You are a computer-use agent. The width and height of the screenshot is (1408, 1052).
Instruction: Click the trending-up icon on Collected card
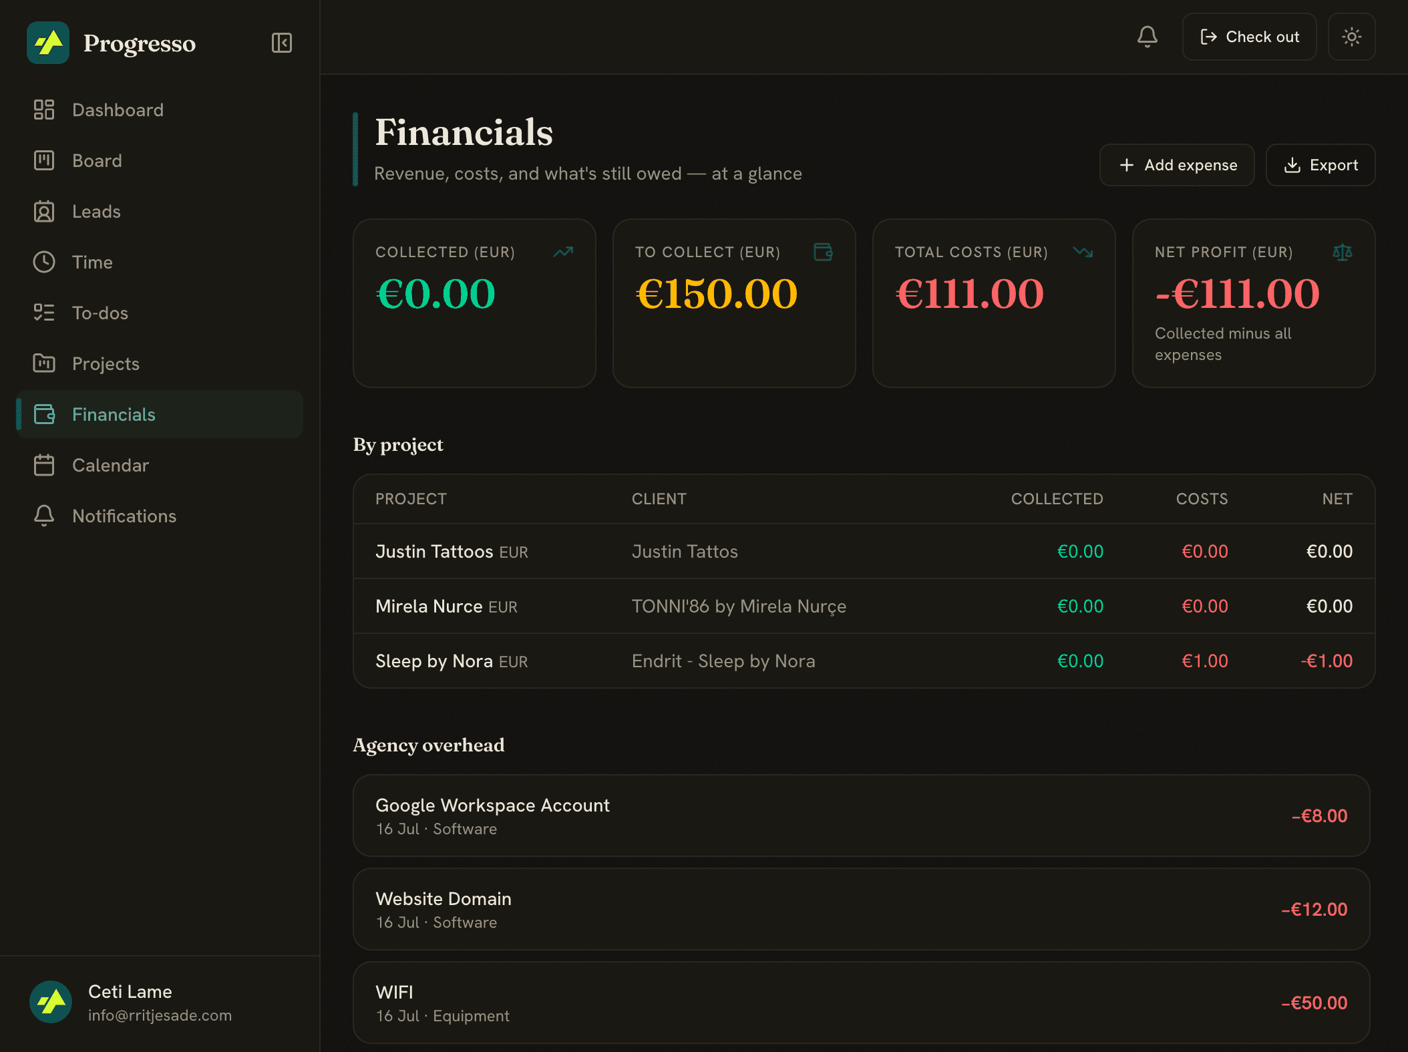(564, 252)
